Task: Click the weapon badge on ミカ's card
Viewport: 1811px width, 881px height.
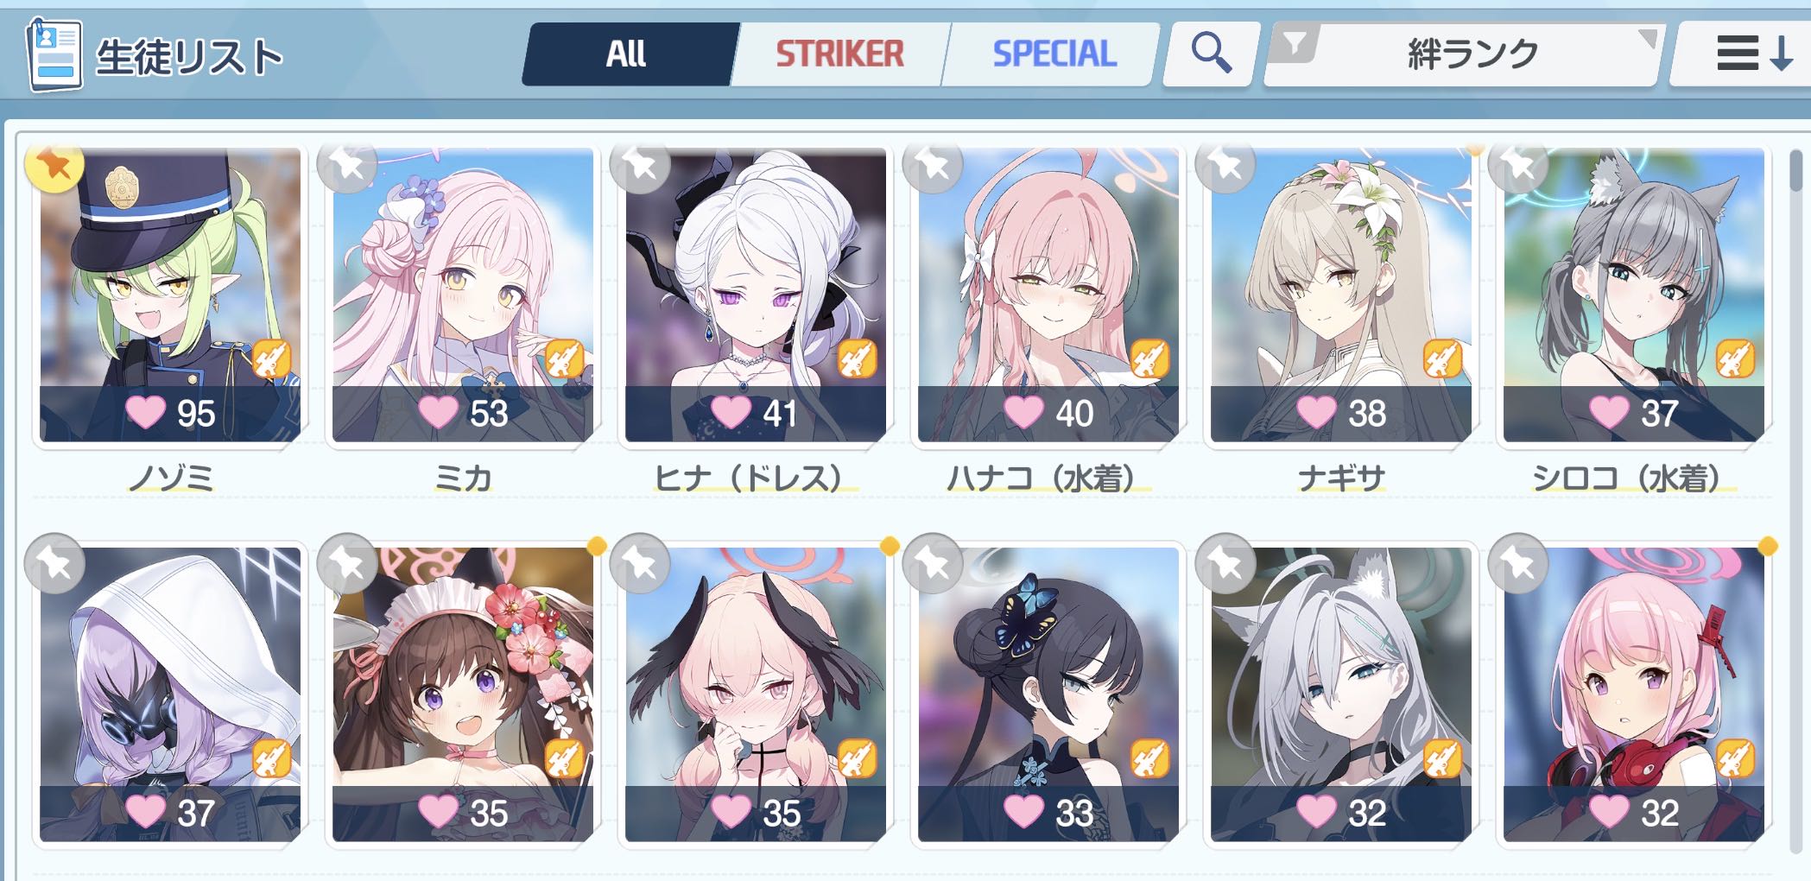Action: pyautogui.click(x=564, y=359)
